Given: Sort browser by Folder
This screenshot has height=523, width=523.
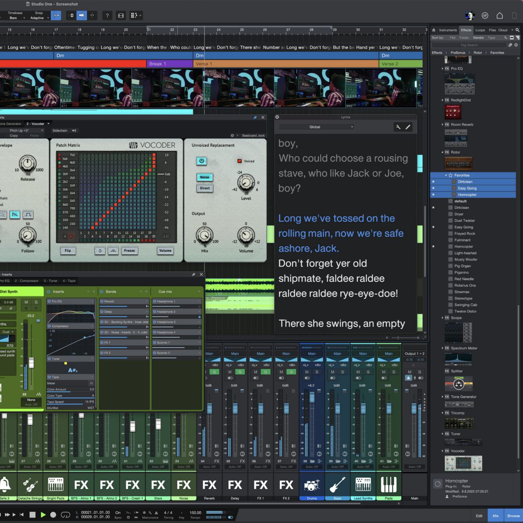Looking at the screenshot, I should [x=464, y=38].
